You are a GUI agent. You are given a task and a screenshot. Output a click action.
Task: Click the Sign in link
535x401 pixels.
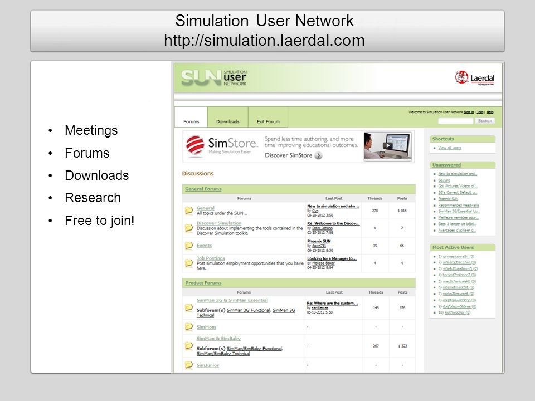pyautogui.click(x=469, y=112)
